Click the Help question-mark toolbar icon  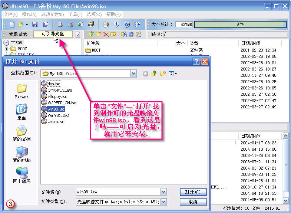pos(127,24)
